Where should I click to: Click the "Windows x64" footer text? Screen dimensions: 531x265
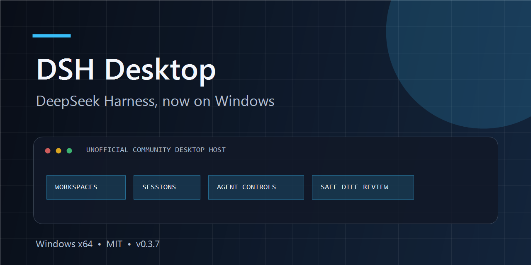[64, 244]
